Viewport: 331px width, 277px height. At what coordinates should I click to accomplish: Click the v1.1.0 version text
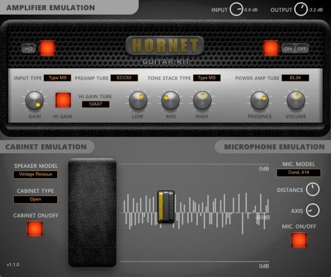pos(13,265)
